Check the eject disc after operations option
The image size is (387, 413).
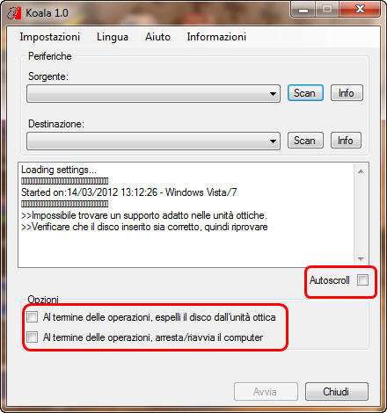pyautogui.click(x=32, y=316)
